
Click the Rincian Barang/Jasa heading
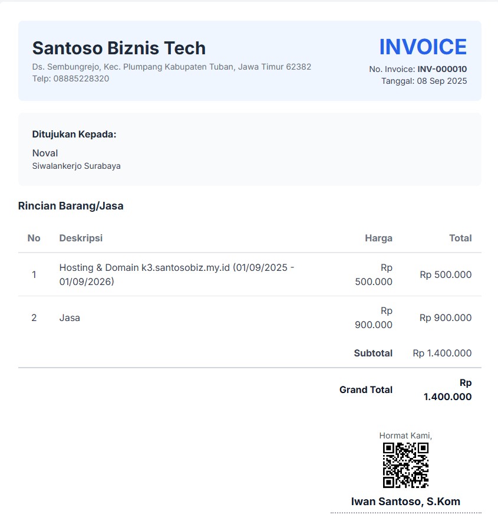[71, 206]
